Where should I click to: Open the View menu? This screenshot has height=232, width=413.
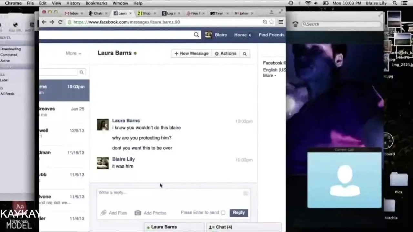pos(56,3)
